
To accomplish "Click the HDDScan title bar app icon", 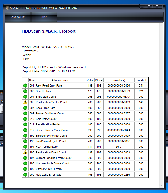I will 7,8.
